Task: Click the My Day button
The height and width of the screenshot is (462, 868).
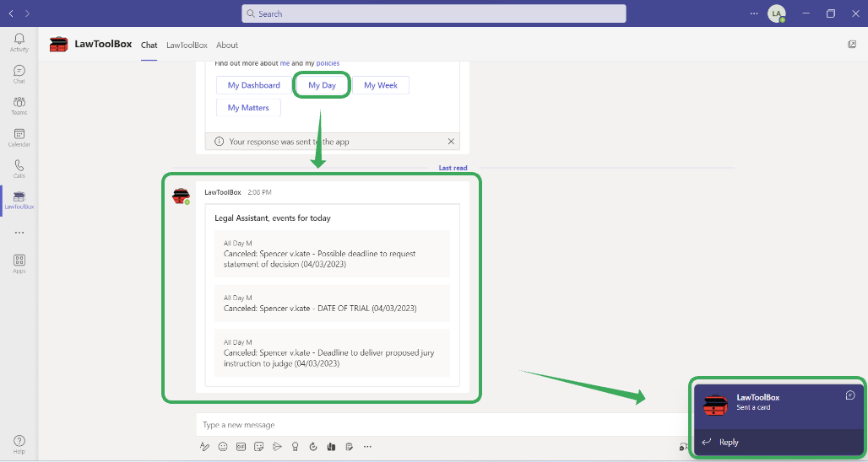Action: coord(323,85)
